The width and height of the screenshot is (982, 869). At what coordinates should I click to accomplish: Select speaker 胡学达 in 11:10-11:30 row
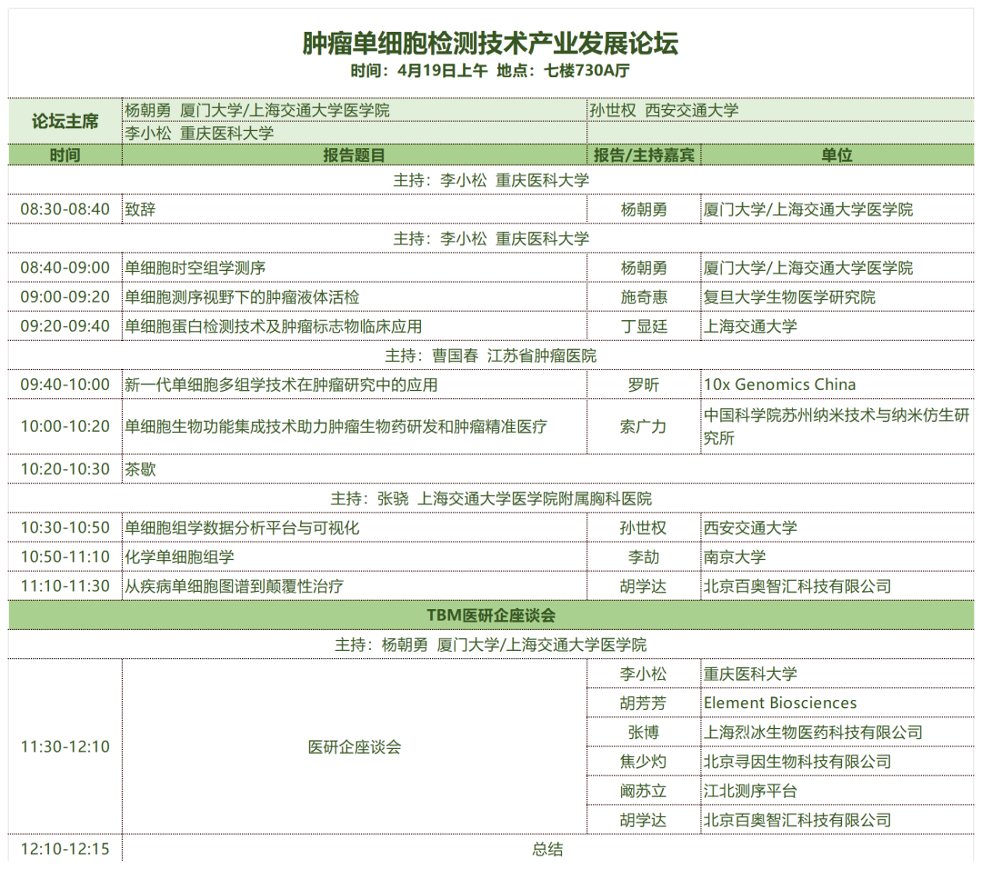pos(644,586)
